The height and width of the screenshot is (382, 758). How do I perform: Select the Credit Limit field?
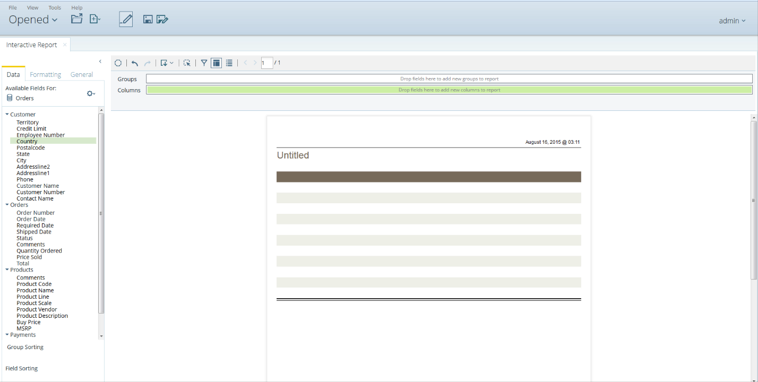(31, 128)
